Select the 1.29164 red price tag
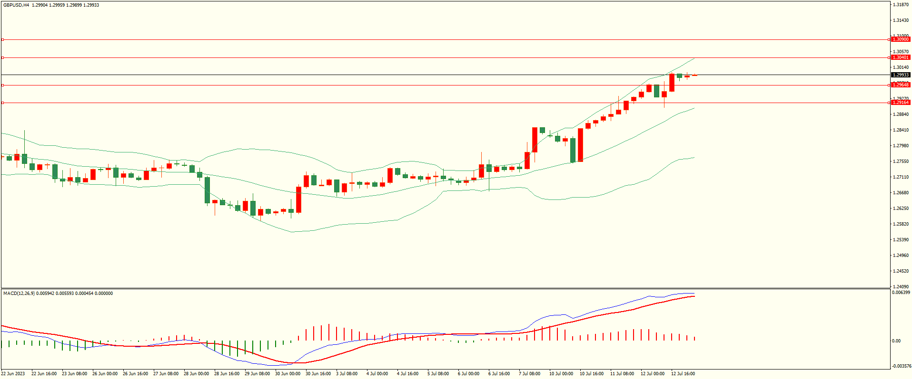Viewport: 912px width, 379px height. pos(901,103)
